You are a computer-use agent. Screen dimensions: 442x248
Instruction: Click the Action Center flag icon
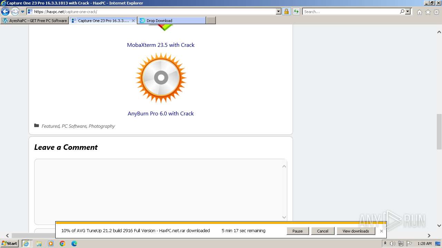(409, 244)
